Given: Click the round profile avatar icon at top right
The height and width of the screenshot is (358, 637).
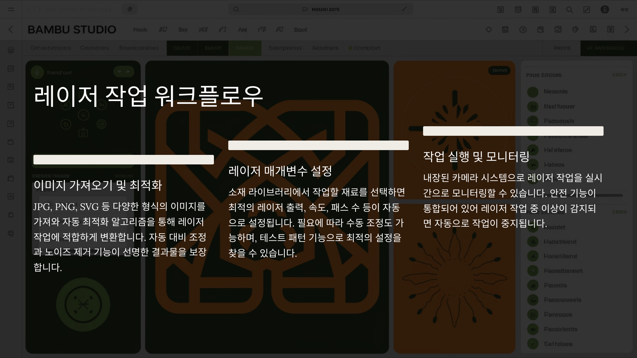Looking at the screenshot, I should click(x=605, y=10).
